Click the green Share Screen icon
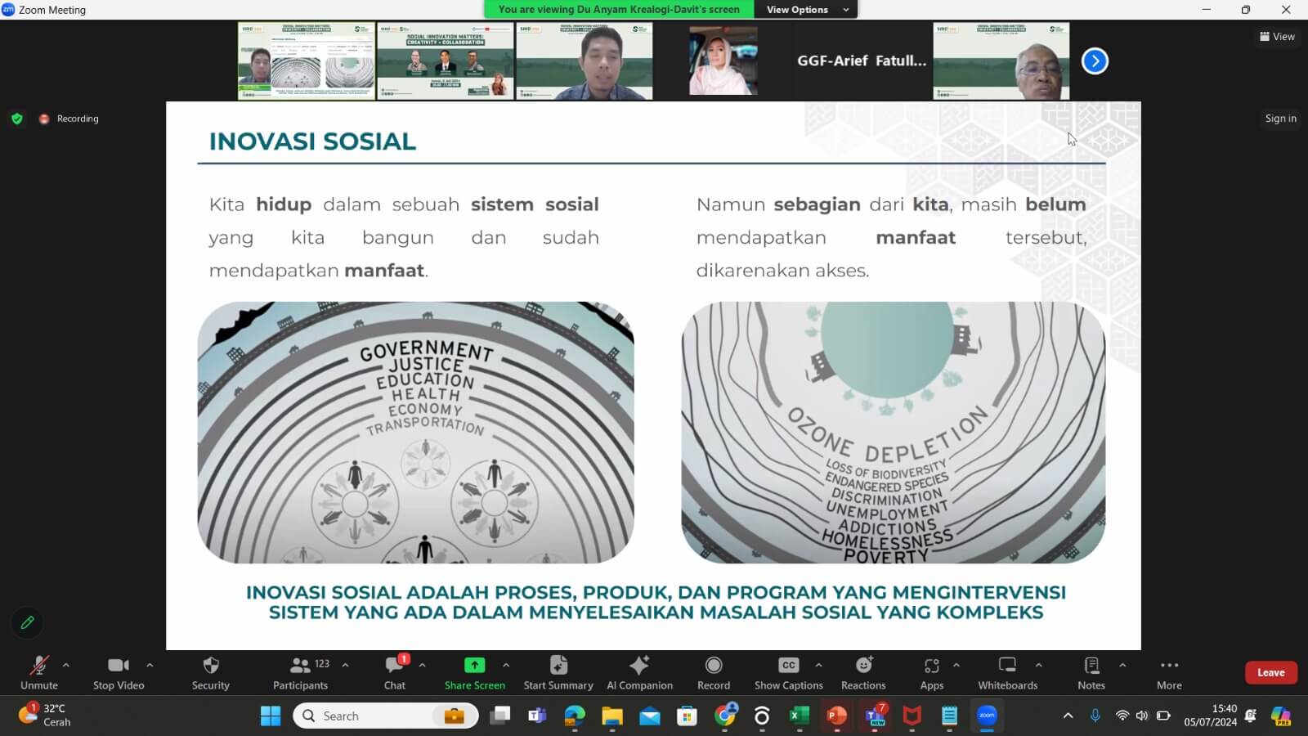The width and height of the screenshot is (1308, 736). pos(474,666)
